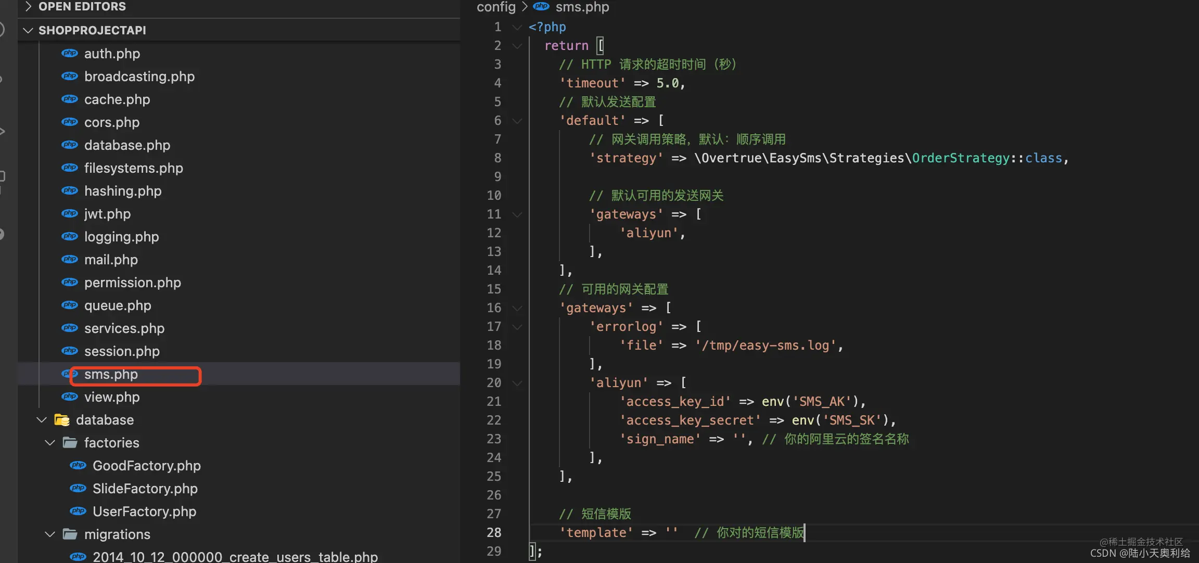Fold the 'default' block at line 6
This screenshot has height=563, width=1199.
coord(517,121)
